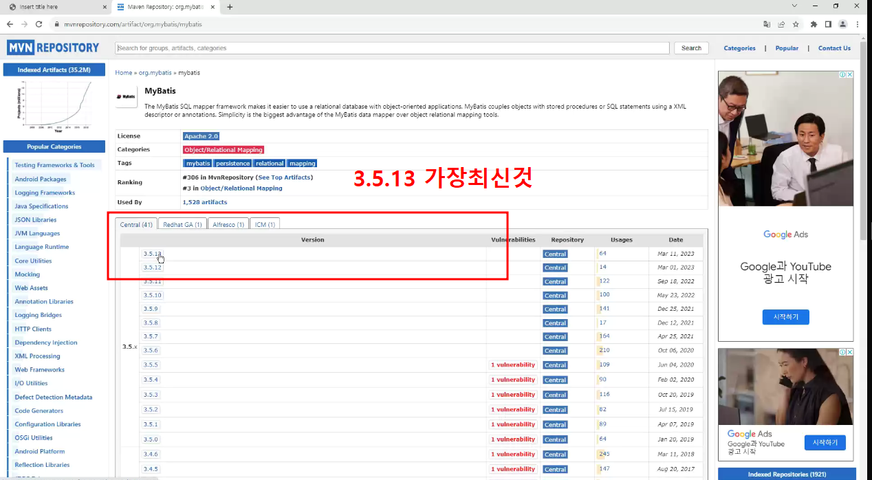Select the Redhat GA (1) tab
This screenshot has height=480, width=872.
point(182,224)
